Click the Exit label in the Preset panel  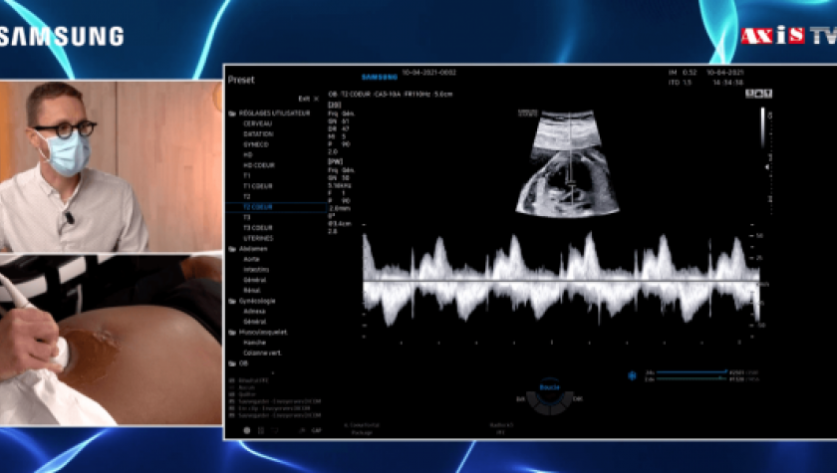click(x=304, y=99)
